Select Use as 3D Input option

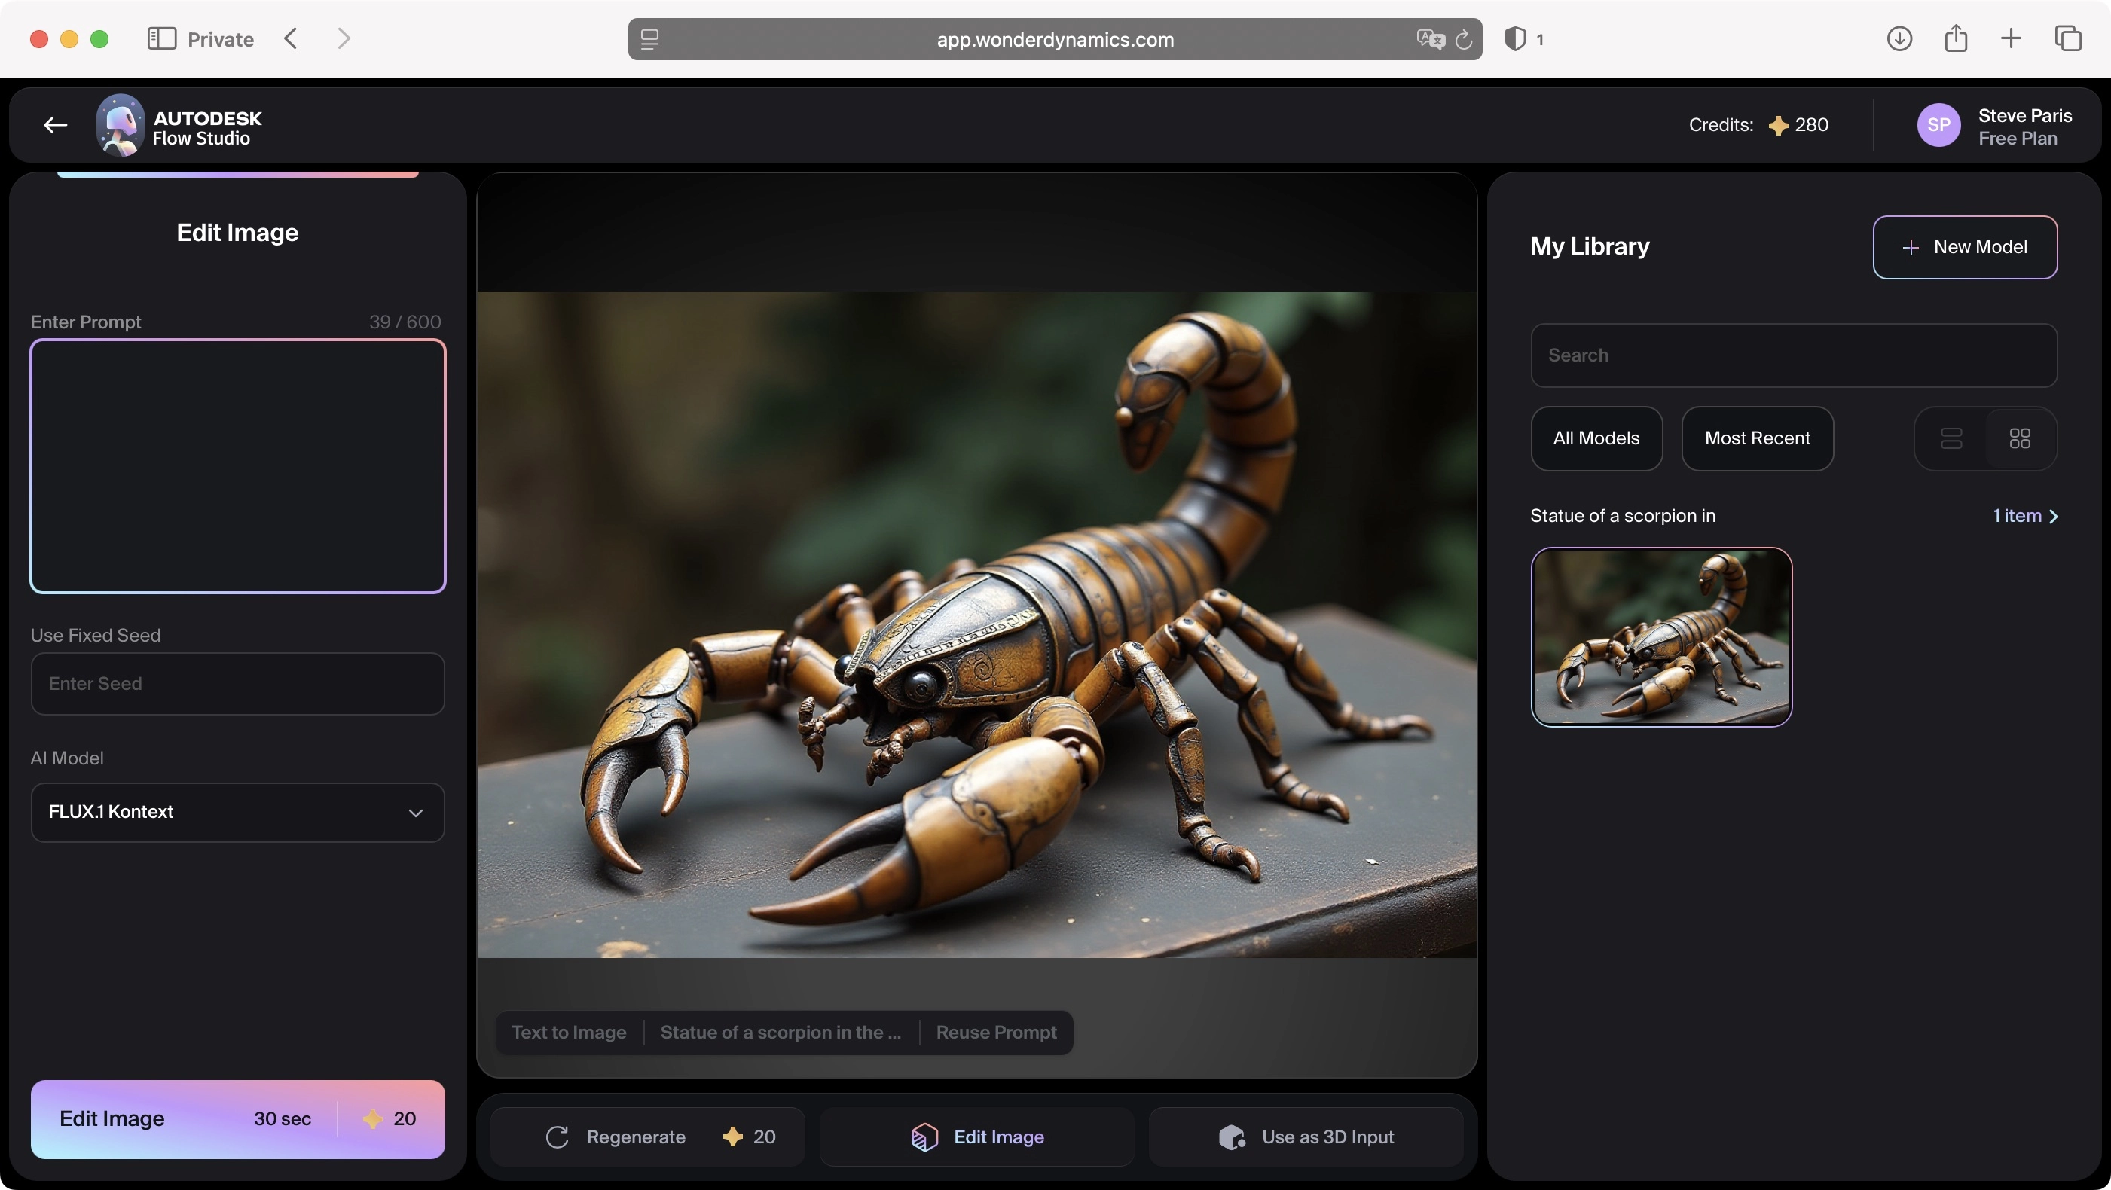[1306, 1136]
